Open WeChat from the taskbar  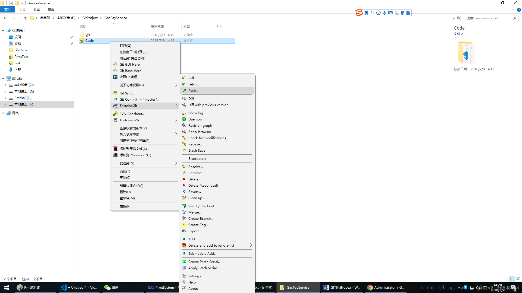pyautogui.click(x=111, y=287)
